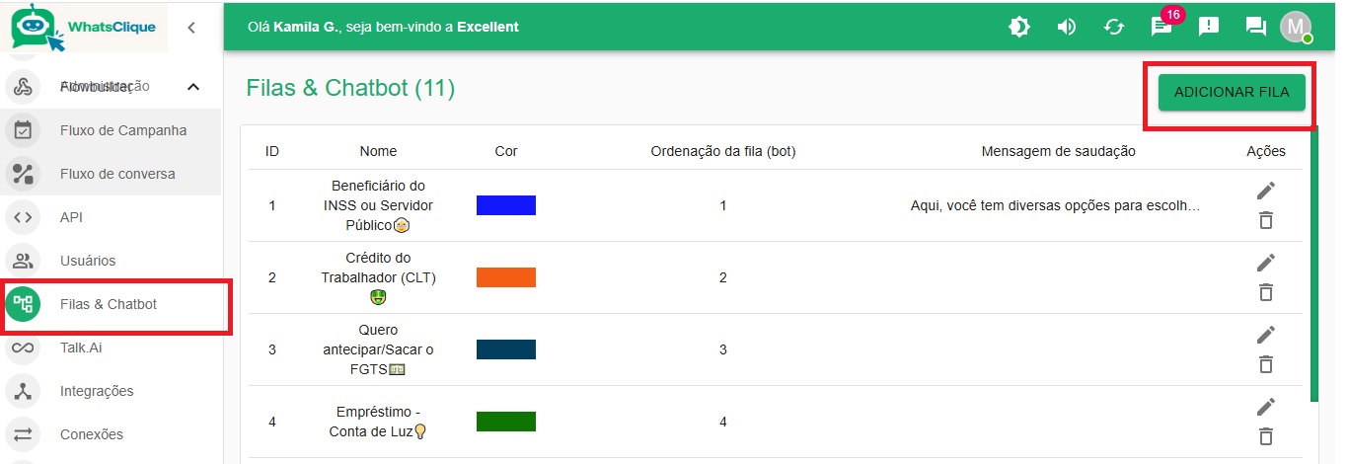Click the refresh sync icon in header
Screen dimensions: 1348x464
pyautogui.click(x=1114, y=27)
